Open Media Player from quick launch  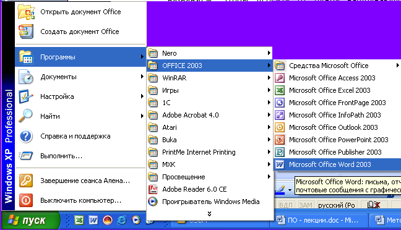[x=136, y=219]
